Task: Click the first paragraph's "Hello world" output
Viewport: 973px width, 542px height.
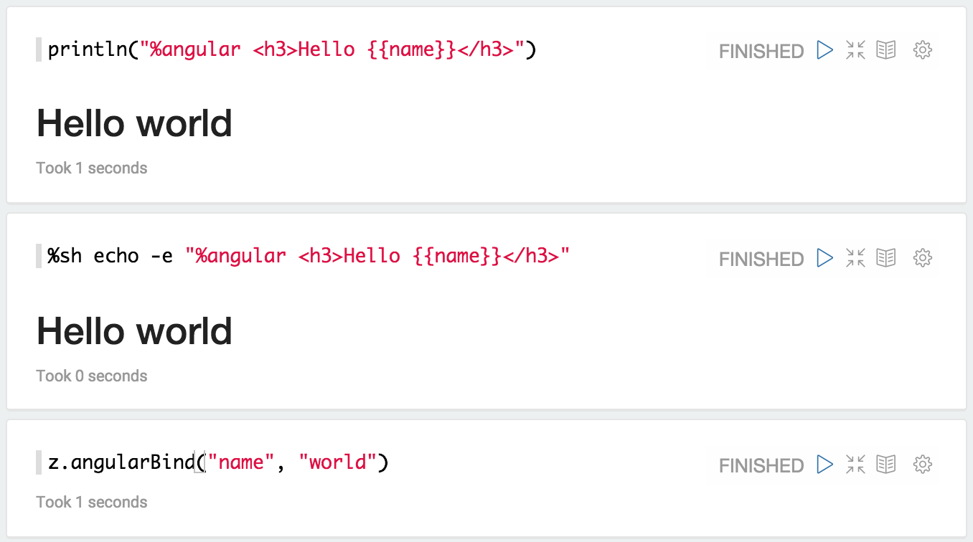Action: 134,124
